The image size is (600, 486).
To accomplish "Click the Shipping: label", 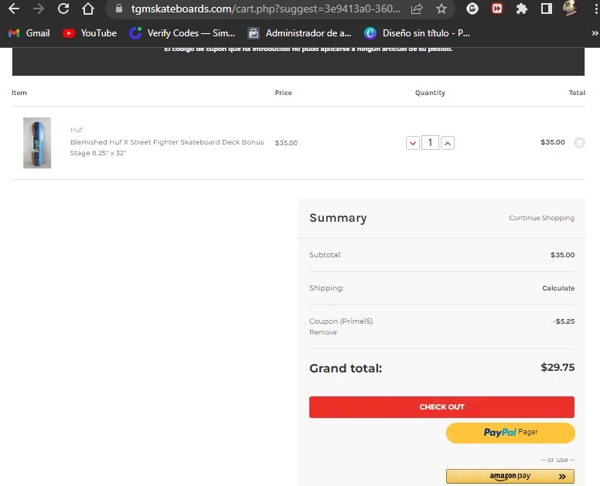I will coord(326,288).
